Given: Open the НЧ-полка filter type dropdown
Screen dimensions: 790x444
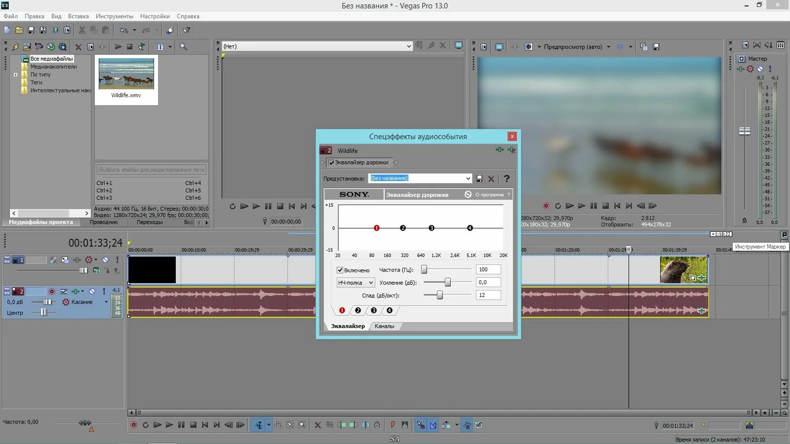Looking at the screenshot, I should click(355, 283).
